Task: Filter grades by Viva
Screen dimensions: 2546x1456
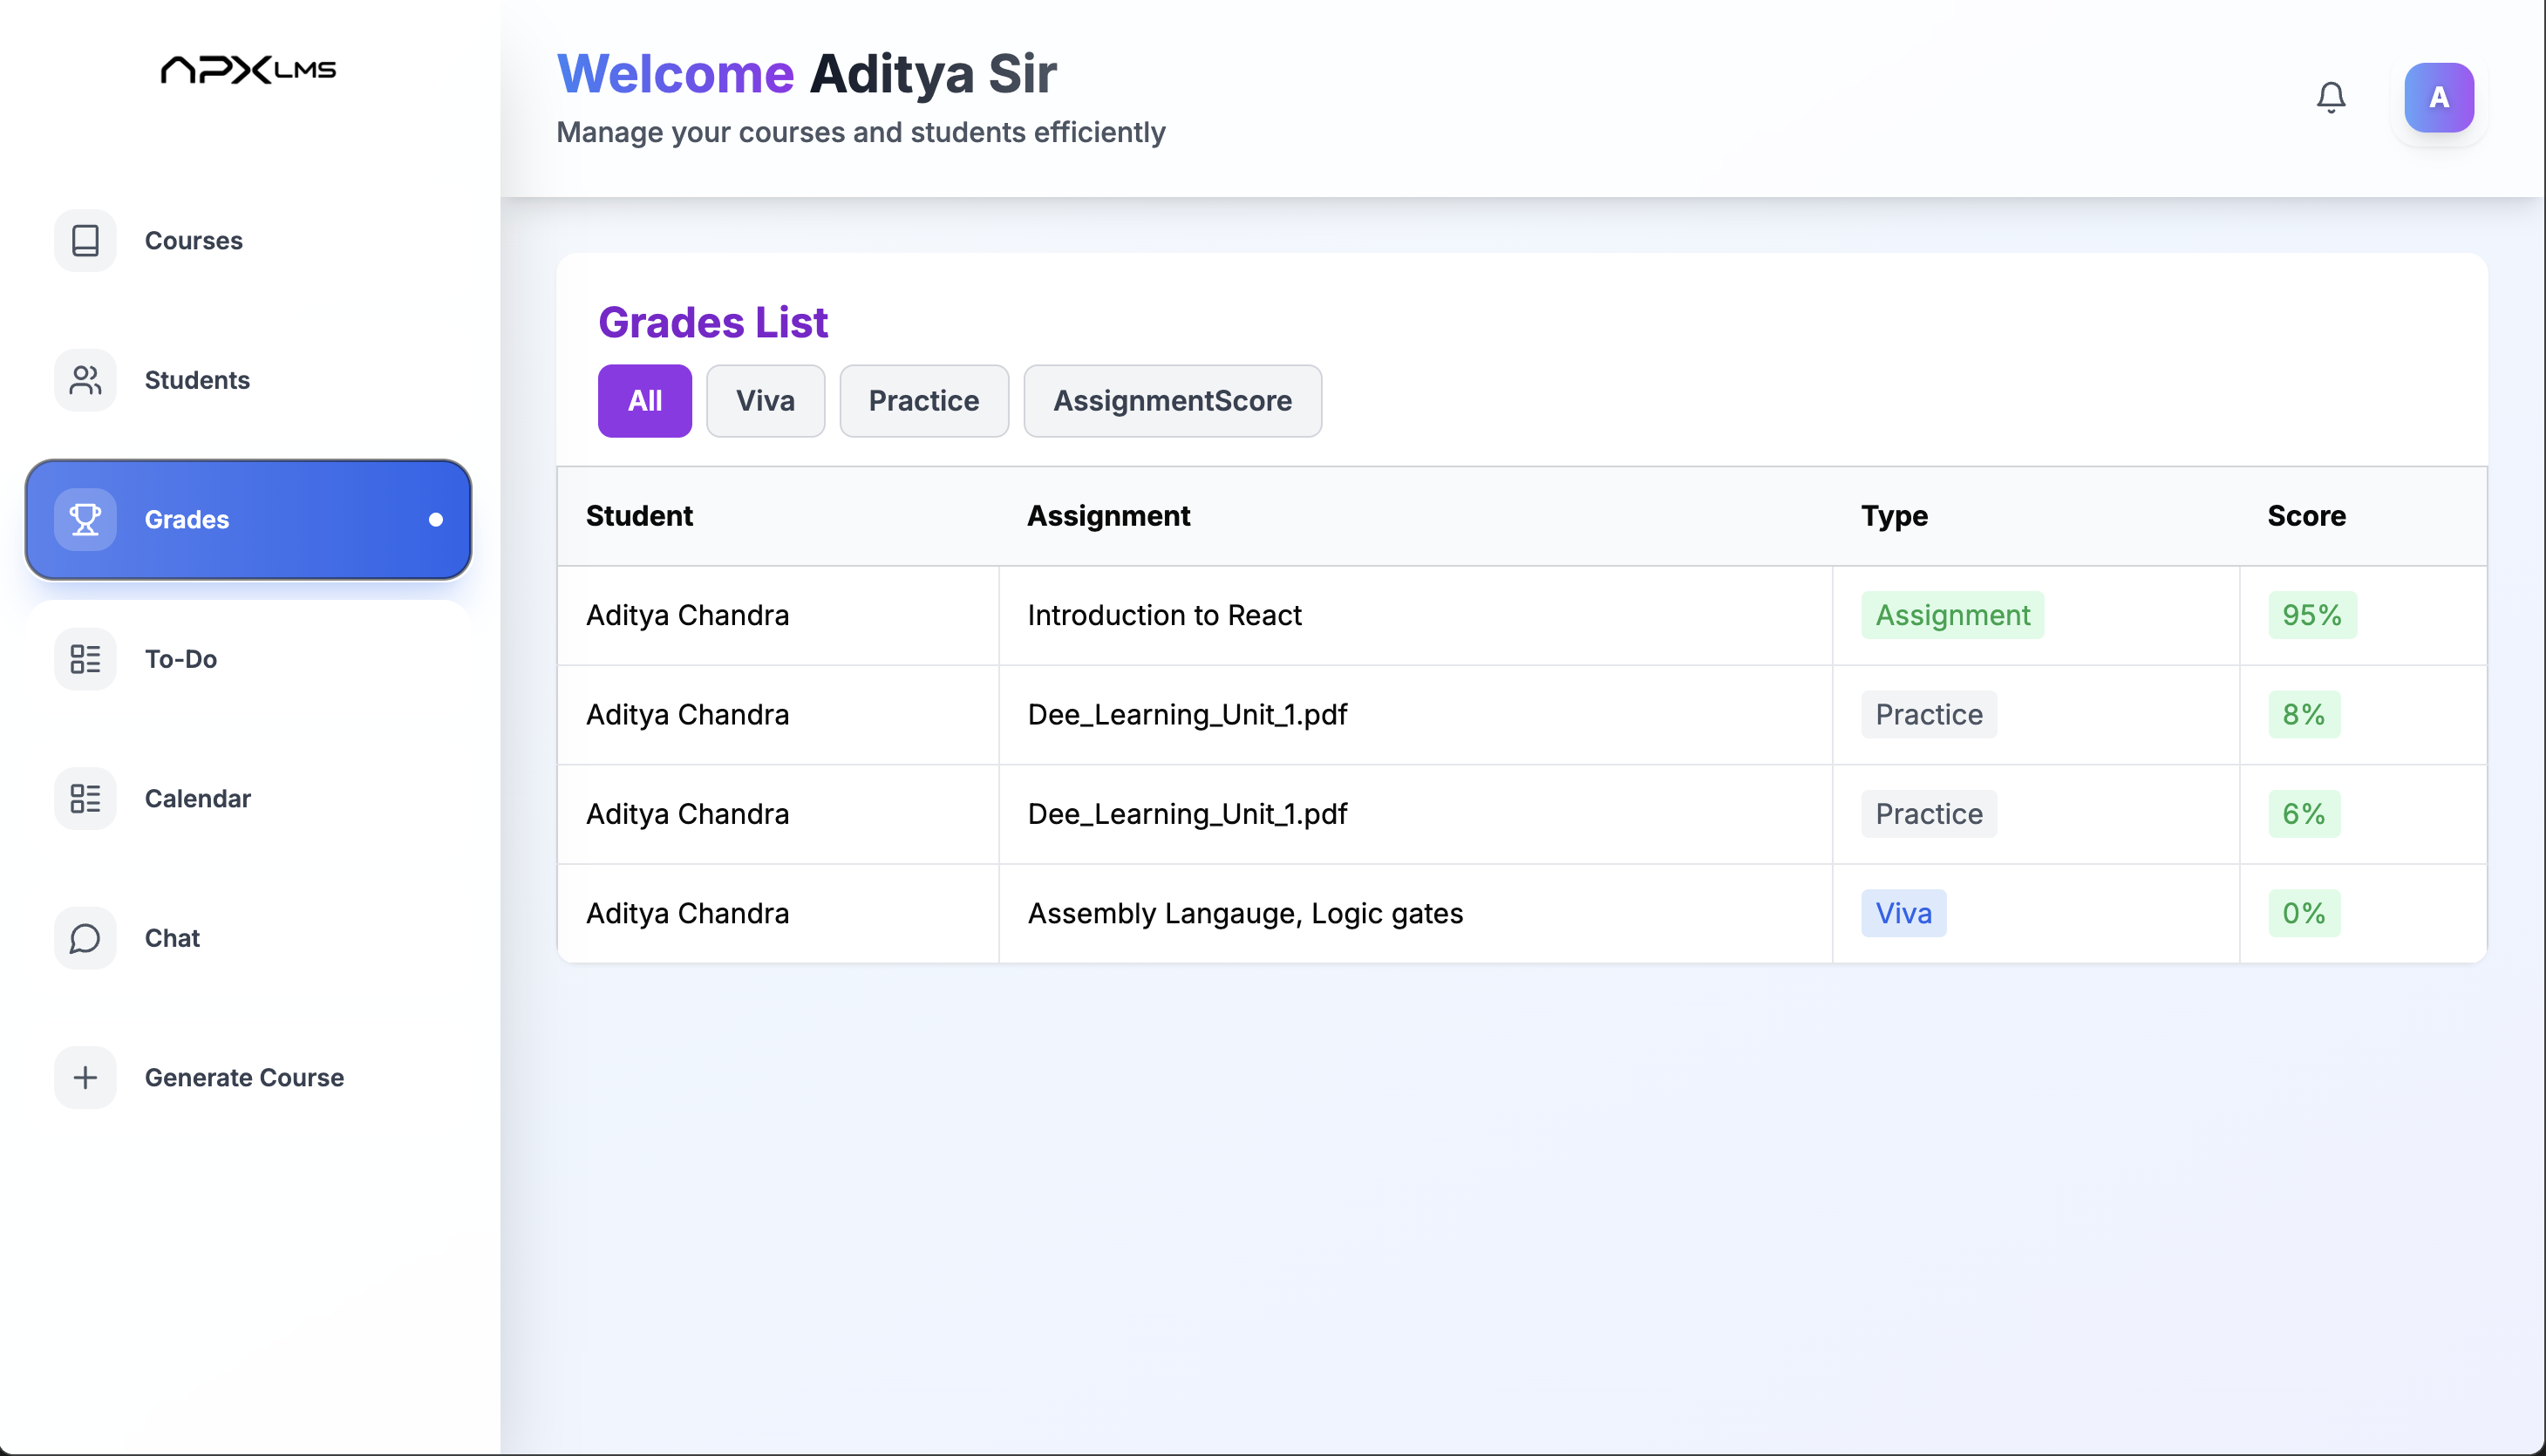Action: 765,400
